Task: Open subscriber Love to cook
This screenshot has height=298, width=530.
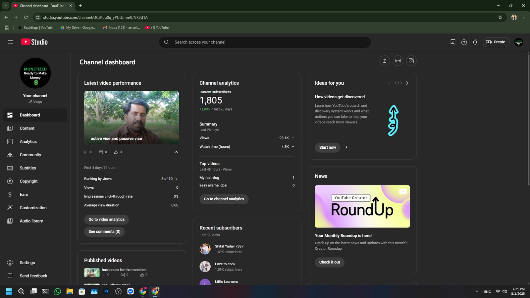Action: (225, 264)
